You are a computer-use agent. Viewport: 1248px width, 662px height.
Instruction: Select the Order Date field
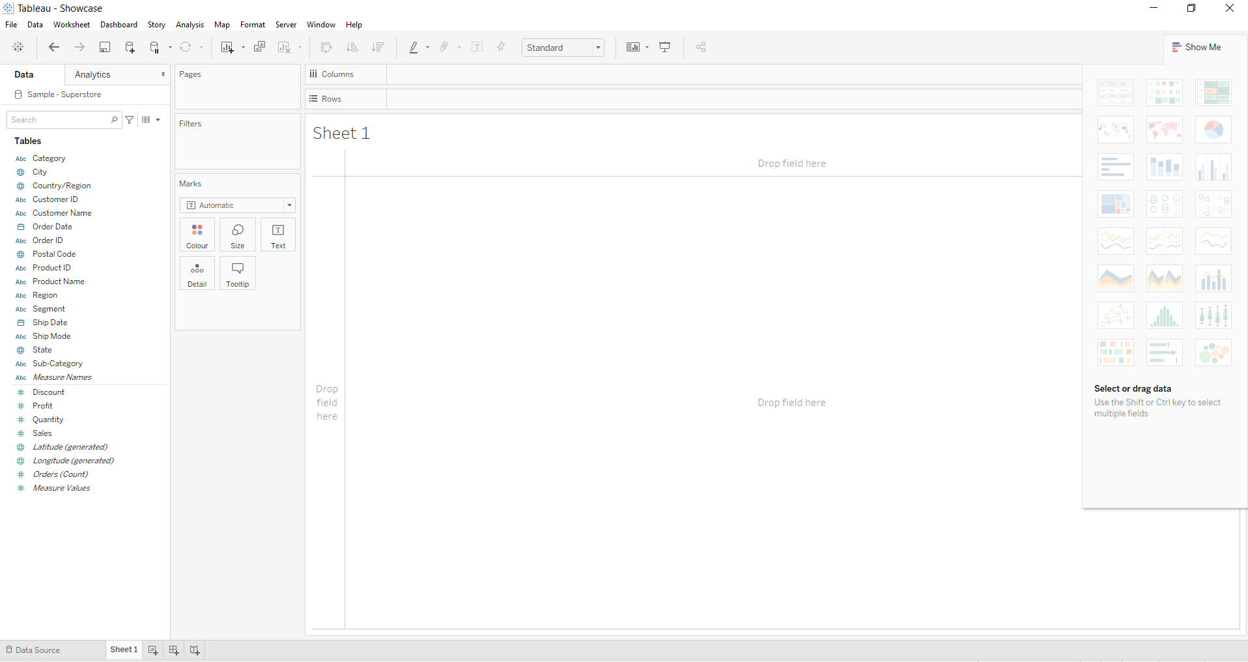(x=52, y=227)
